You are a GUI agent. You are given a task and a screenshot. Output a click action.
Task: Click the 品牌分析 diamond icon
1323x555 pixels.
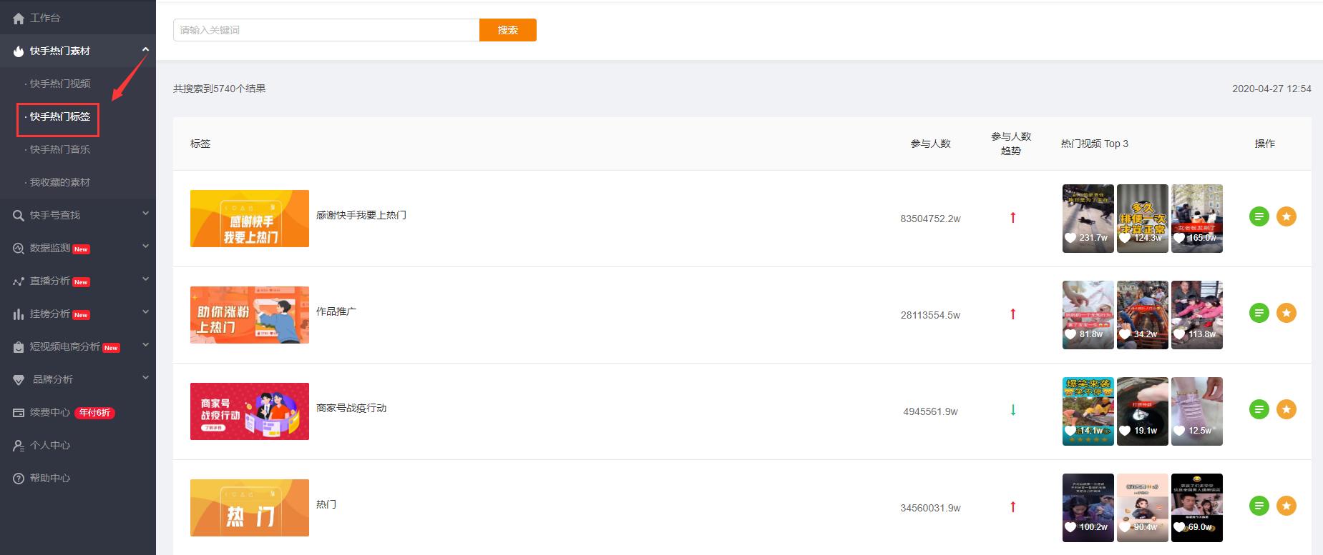(19, 380)
